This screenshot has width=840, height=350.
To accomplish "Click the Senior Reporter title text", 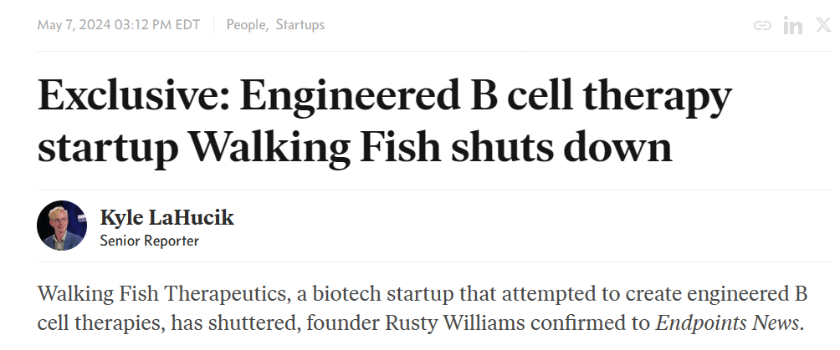I will tap(150, 241).
